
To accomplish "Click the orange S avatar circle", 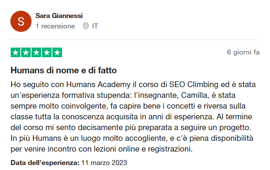I will pos(21,21).
